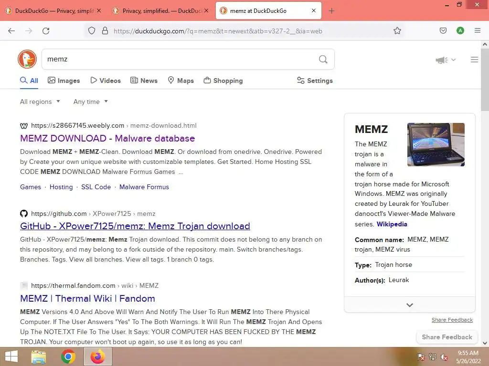This screenshot has height=366, width=489.
Task: Switch to Maps results
Action: pos(181,81)
